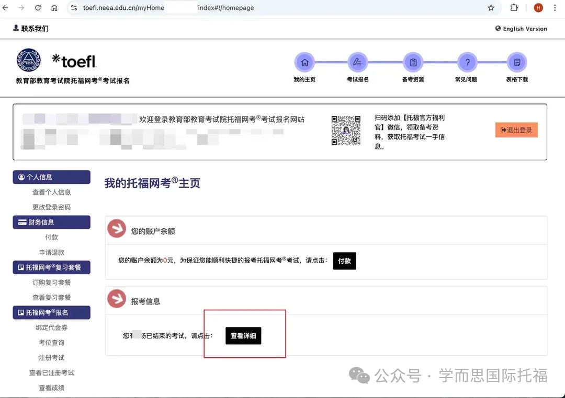Collapse the 托福网考报名 sidebar section
The image size is (565, 398).
[x=51, y=313]
